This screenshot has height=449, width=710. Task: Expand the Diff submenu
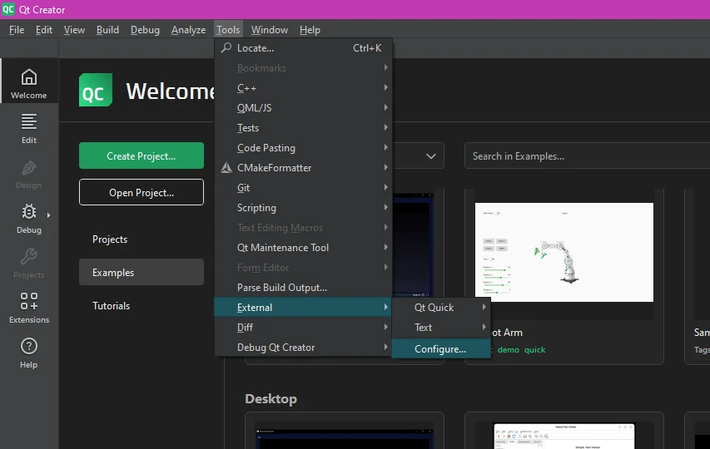pos(303,328)
